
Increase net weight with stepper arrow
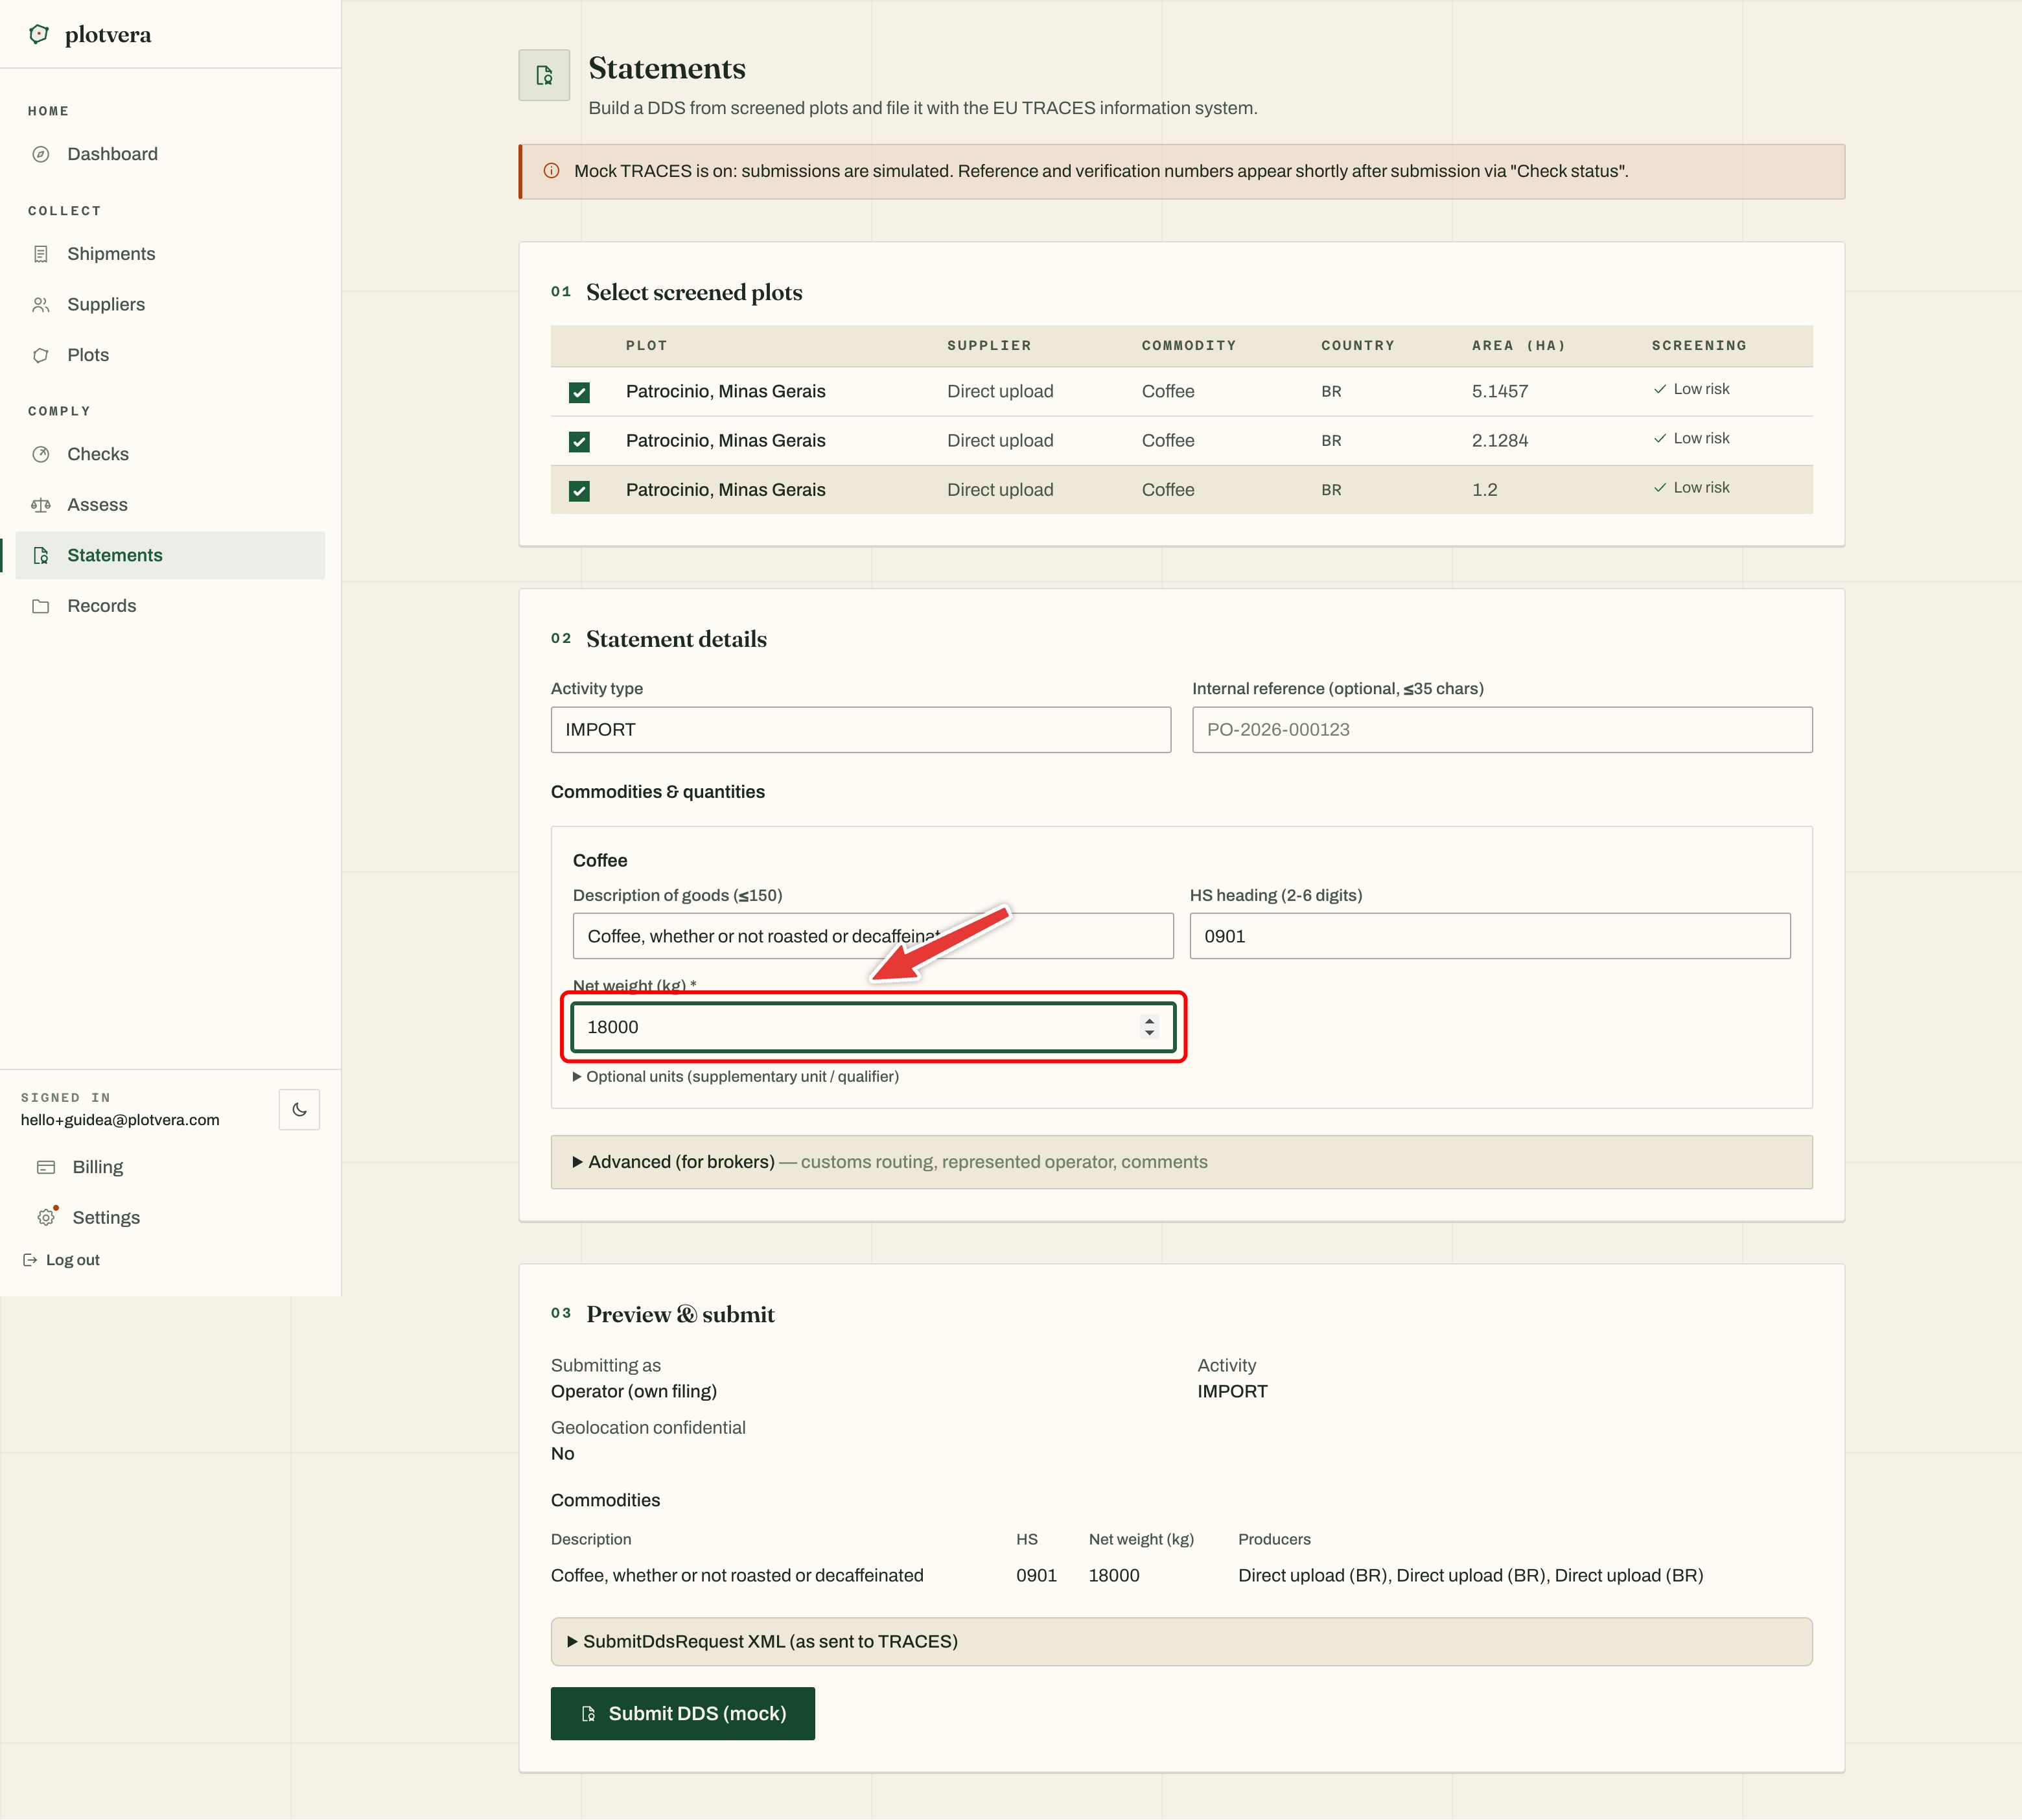pos(1149,1021)
